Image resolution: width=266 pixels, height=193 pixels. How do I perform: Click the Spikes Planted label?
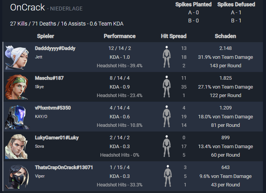[193, 4]
